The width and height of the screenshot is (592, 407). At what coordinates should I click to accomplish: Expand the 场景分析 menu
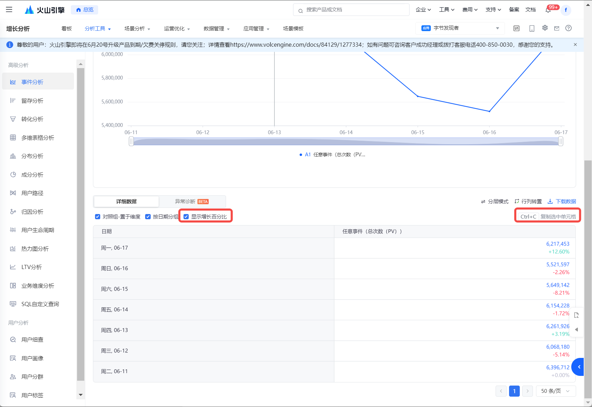[137, 29]
